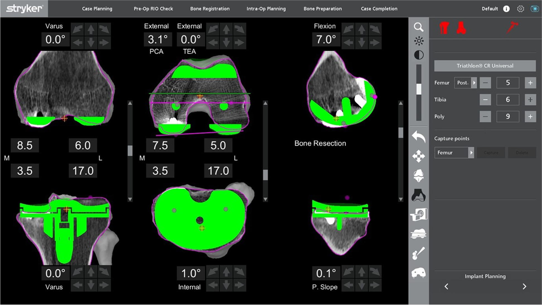
Task: Click the 7.5 posterior resection value
Action: click(160, 145)
